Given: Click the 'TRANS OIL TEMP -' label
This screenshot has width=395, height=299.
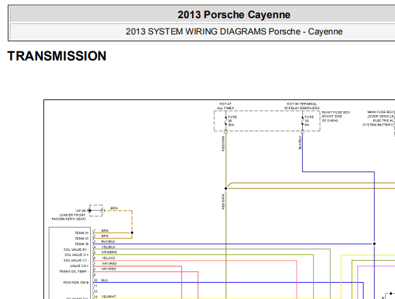Looking at the screenshot, I should coord(74,272).
